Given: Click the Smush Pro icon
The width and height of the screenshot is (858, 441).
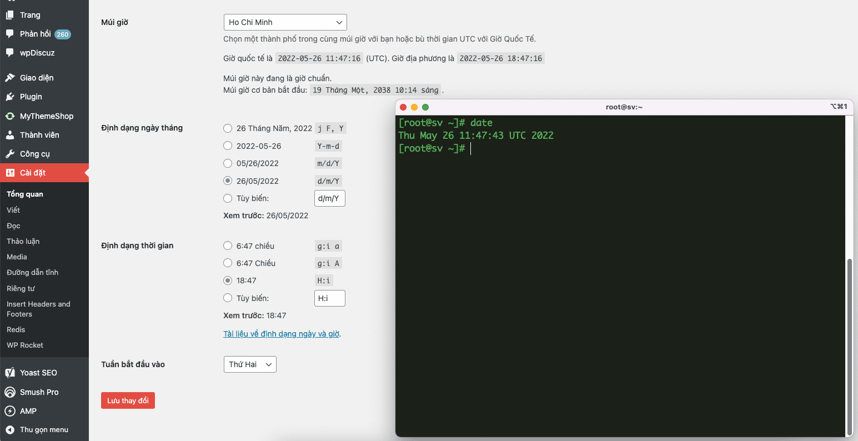Looking at the screenshot, I should click(x=10, y=392).
